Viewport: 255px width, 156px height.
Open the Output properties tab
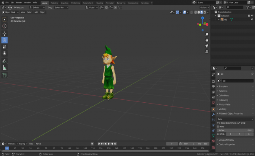click(x=214, y=86)
